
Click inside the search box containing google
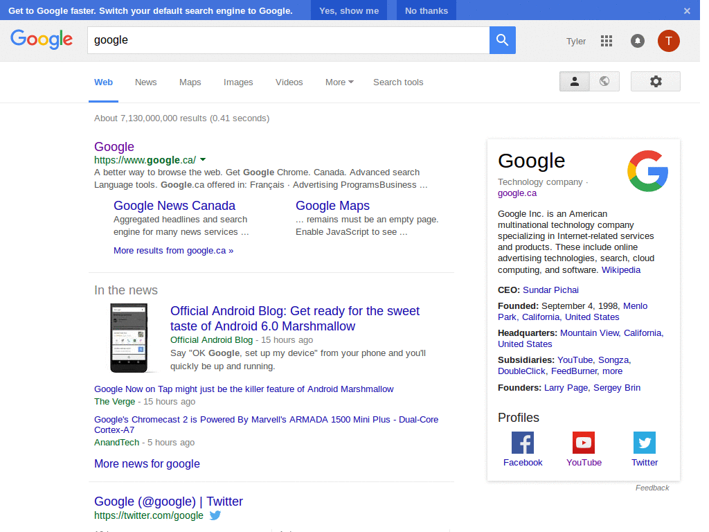pyautogui.click(x=288, y=40)
